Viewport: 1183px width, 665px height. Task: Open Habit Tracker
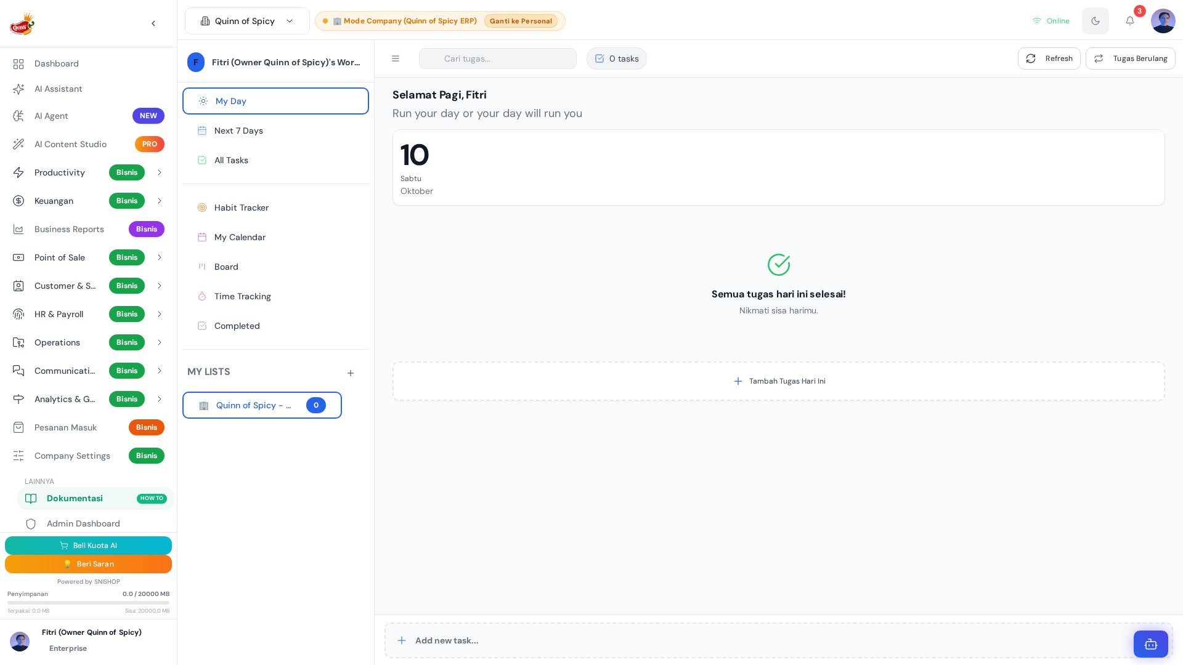tap(275, 208)
